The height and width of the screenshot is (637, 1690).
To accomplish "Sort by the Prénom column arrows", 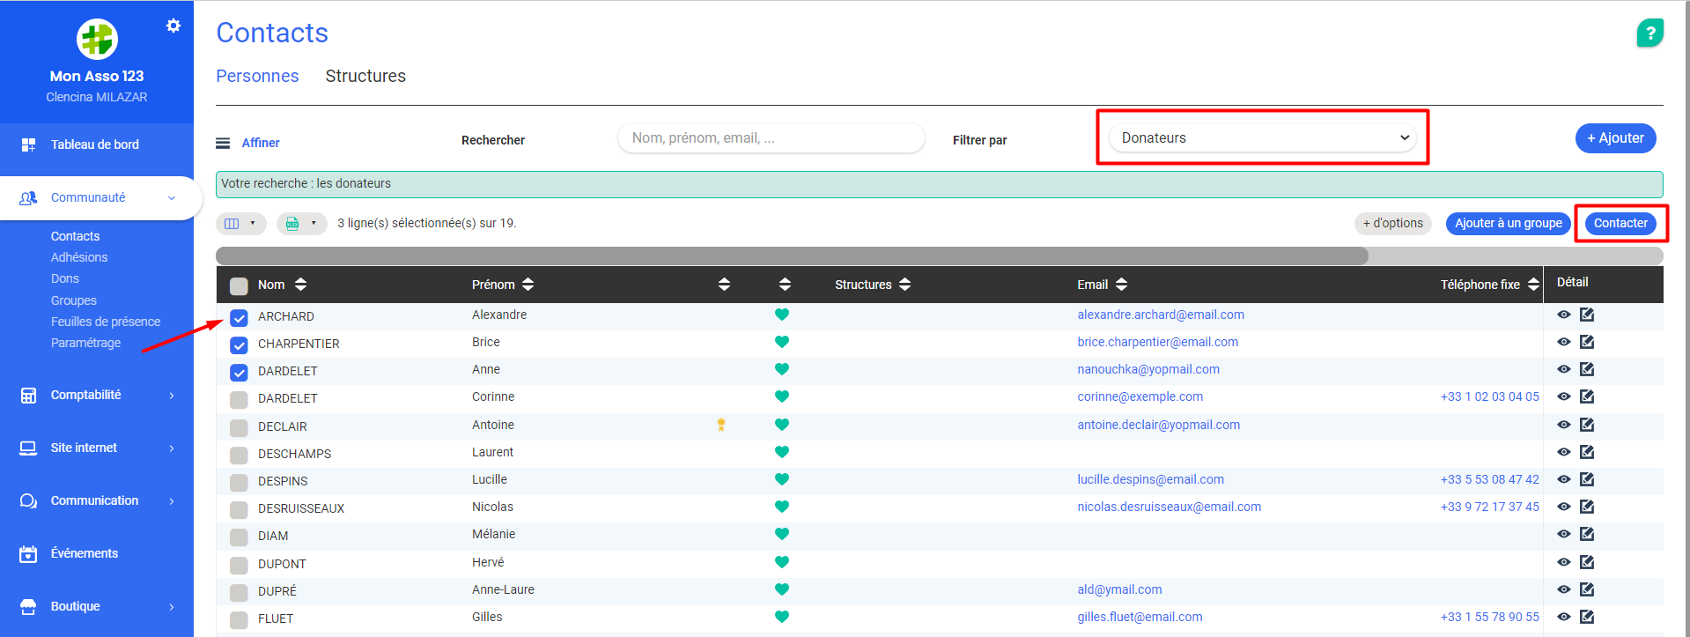I will click(528, 285).
